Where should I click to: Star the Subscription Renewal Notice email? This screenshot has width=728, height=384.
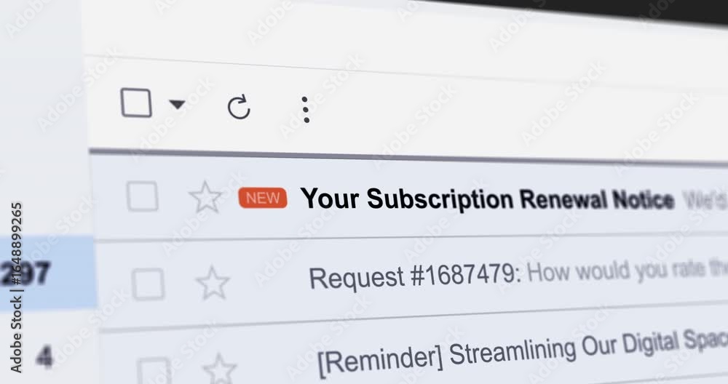tap(205, 198)
